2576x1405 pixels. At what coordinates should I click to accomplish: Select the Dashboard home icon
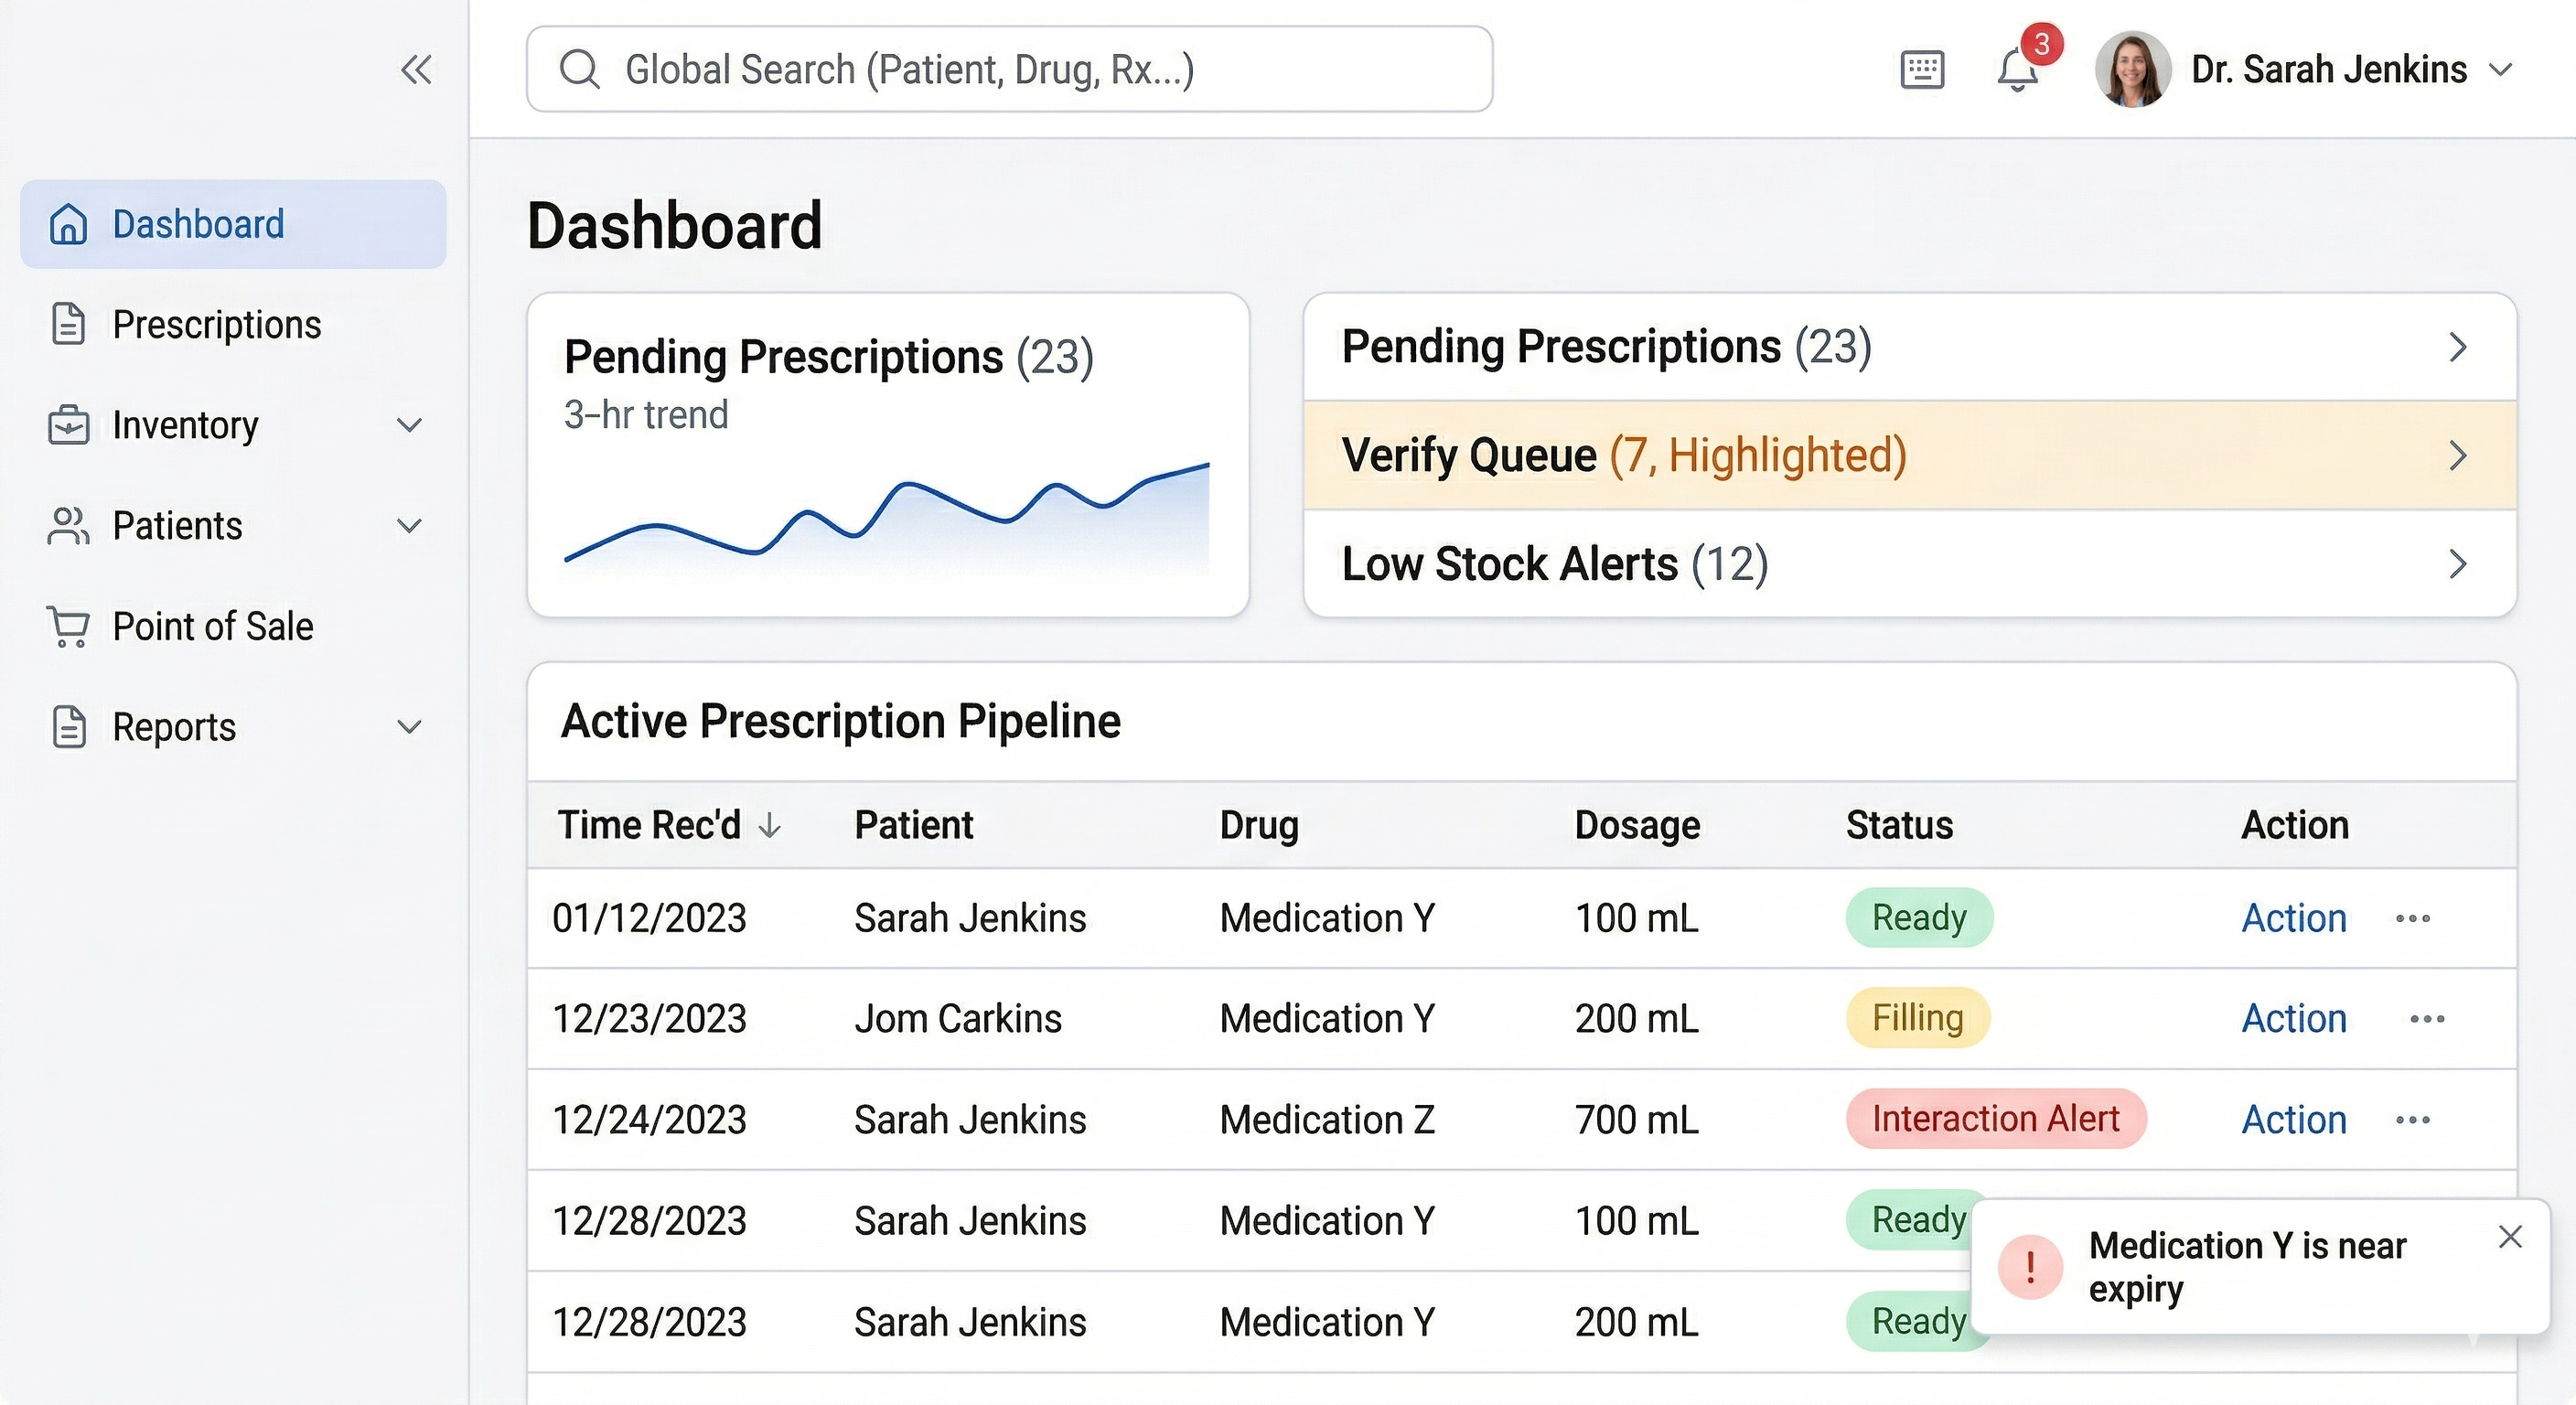coord(67,224)
